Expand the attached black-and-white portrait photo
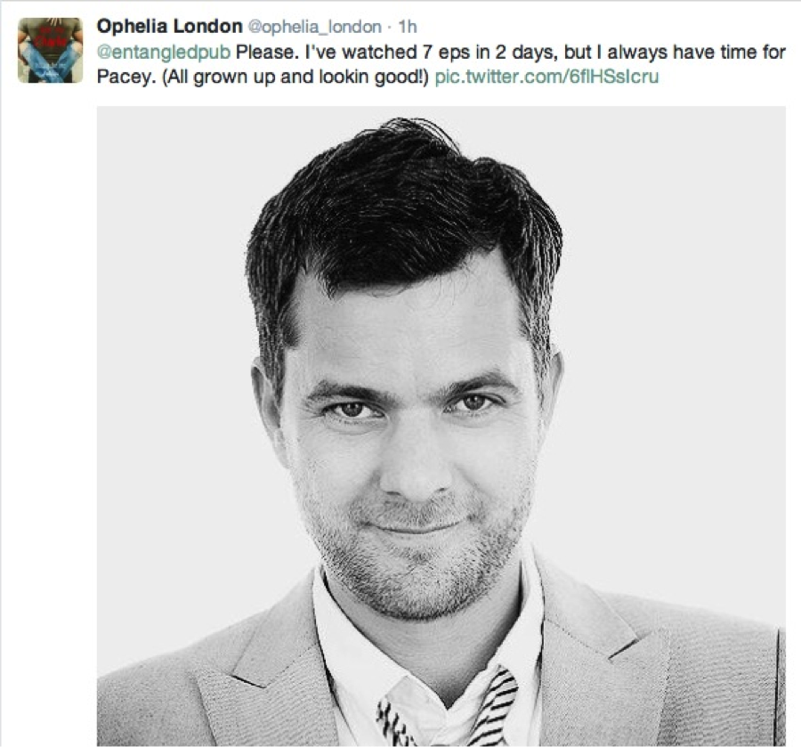This screenshot has height=747, width=801. point(441,426)
